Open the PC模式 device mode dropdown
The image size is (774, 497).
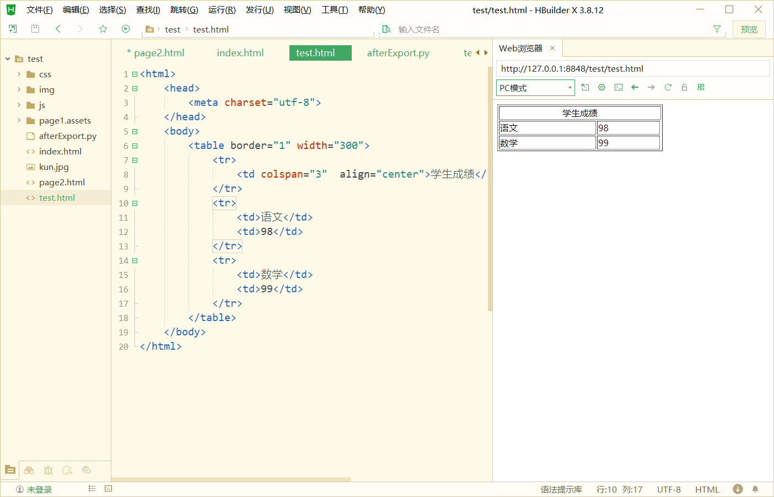tap(535, 88)
